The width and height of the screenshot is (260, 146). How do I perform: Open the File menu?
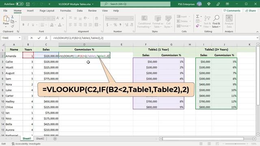click(x=5, y=11)
